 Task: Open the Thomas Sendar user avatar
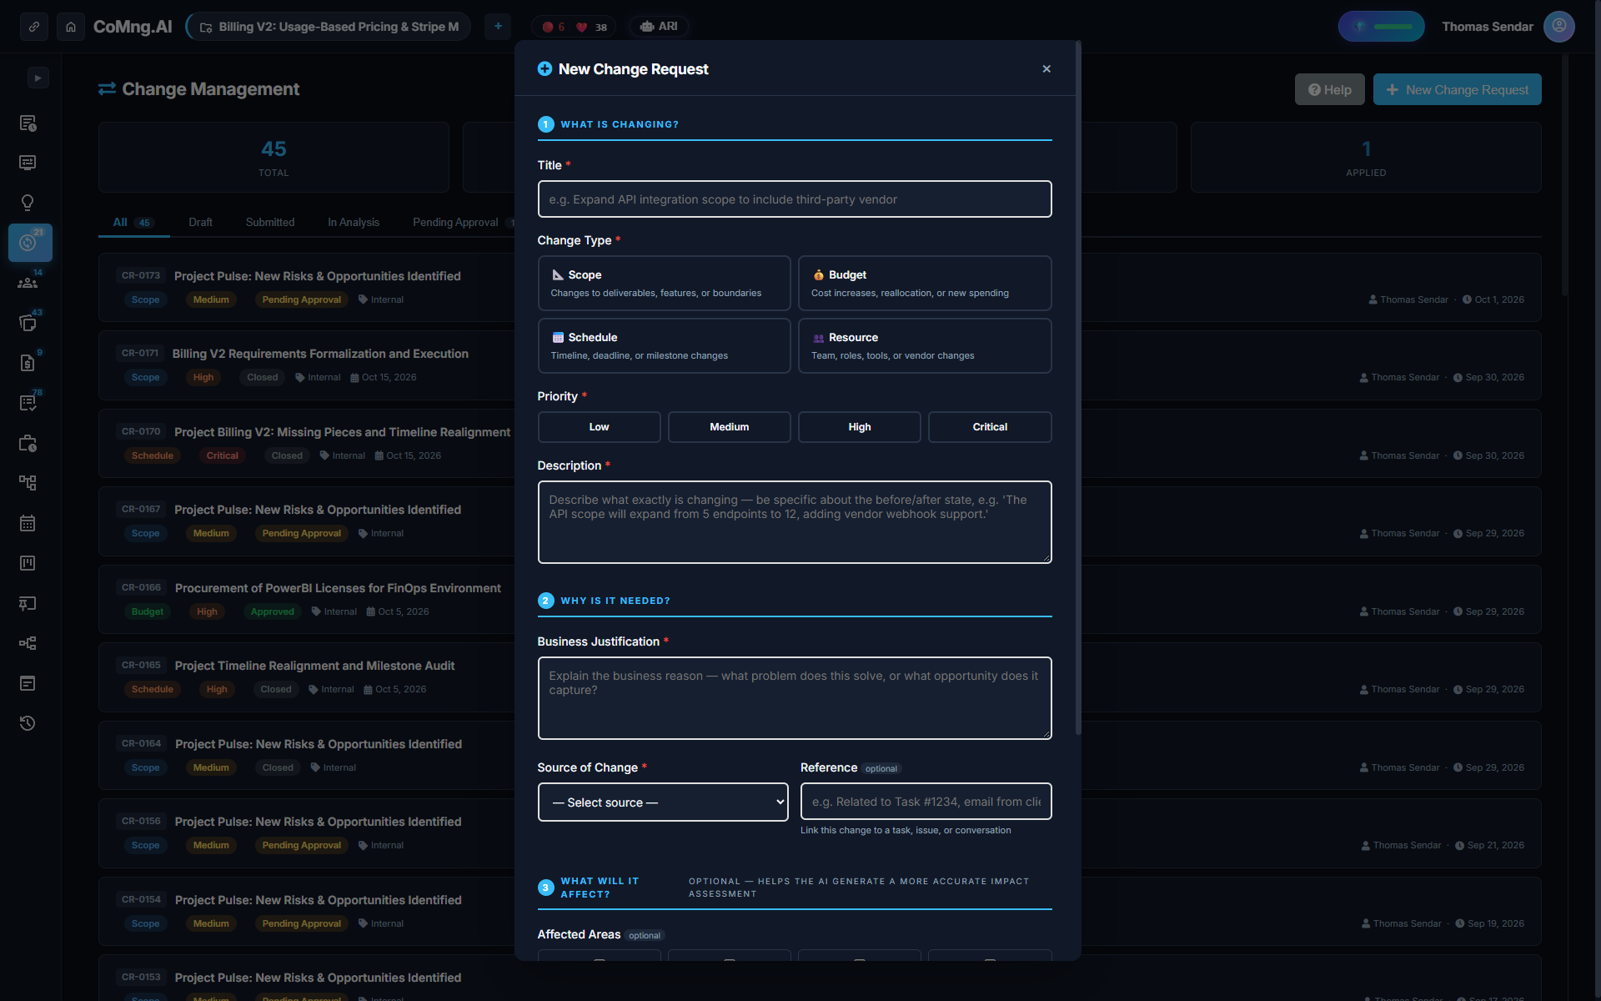1558,27
